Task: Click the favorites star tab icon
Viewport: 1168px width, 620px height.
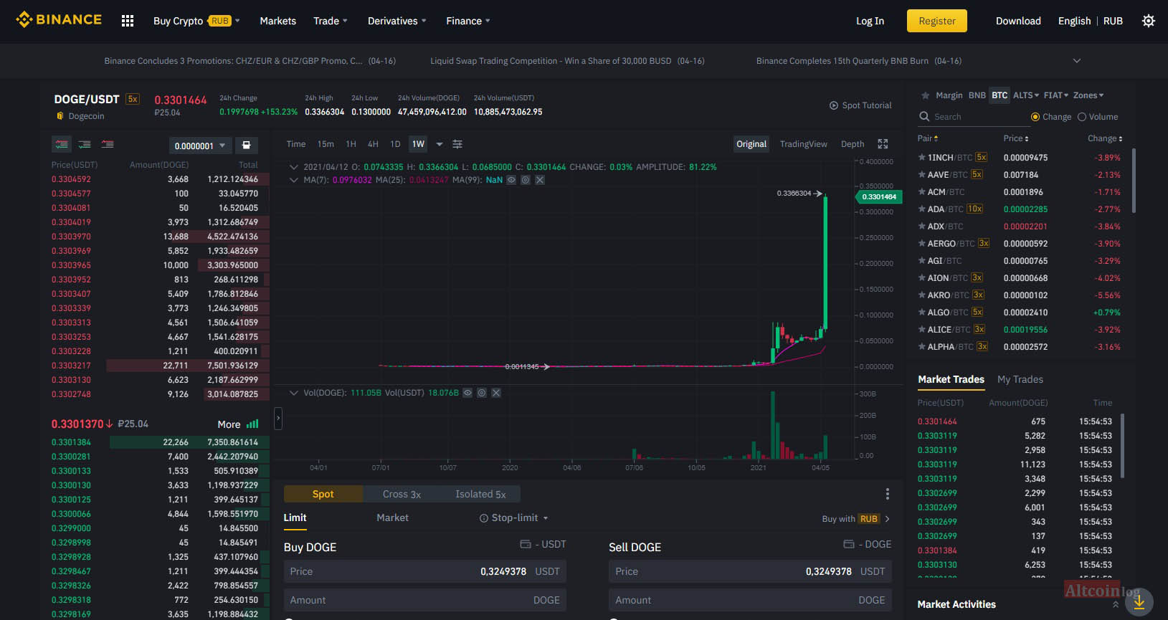Action: 925,95
